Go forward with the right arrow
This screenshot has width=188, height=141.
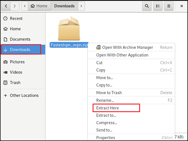tap(15, 6)
